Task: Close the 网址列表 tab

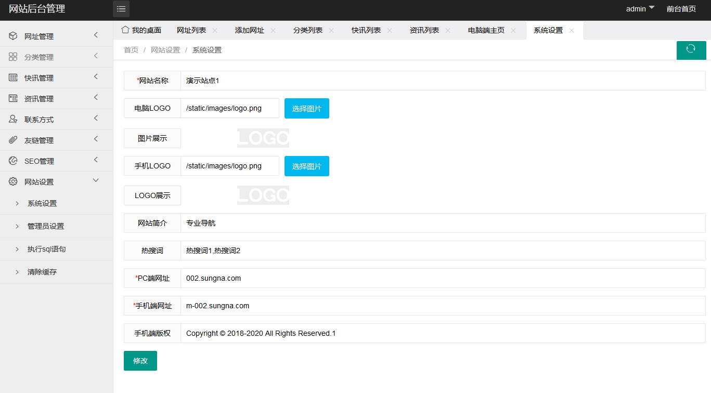Action: [x=215, y=30]
